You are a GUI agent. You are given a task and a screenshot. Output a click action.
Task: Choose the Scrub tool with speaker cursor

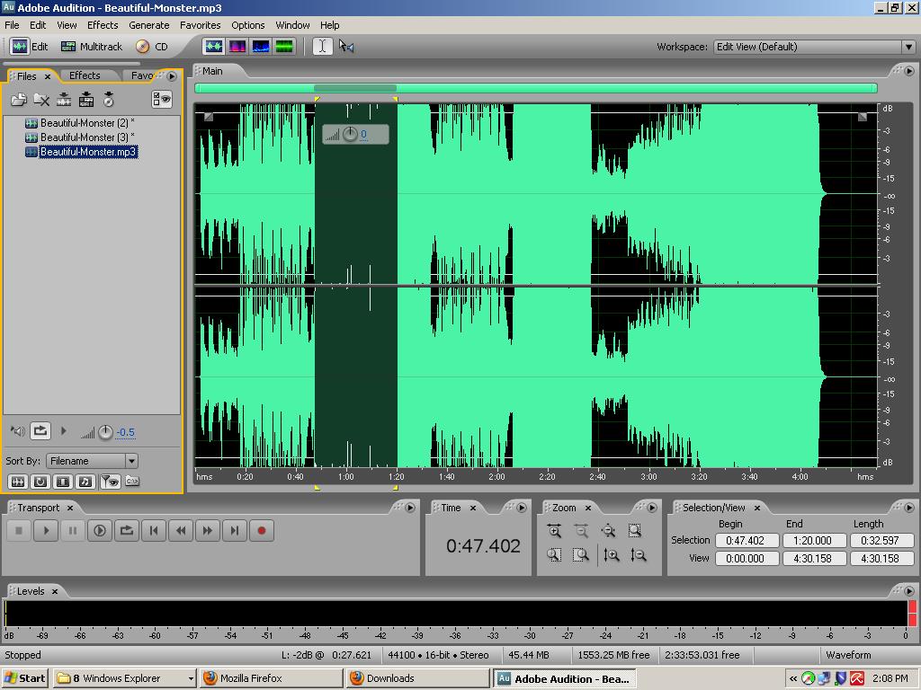[x=346, y=47]
